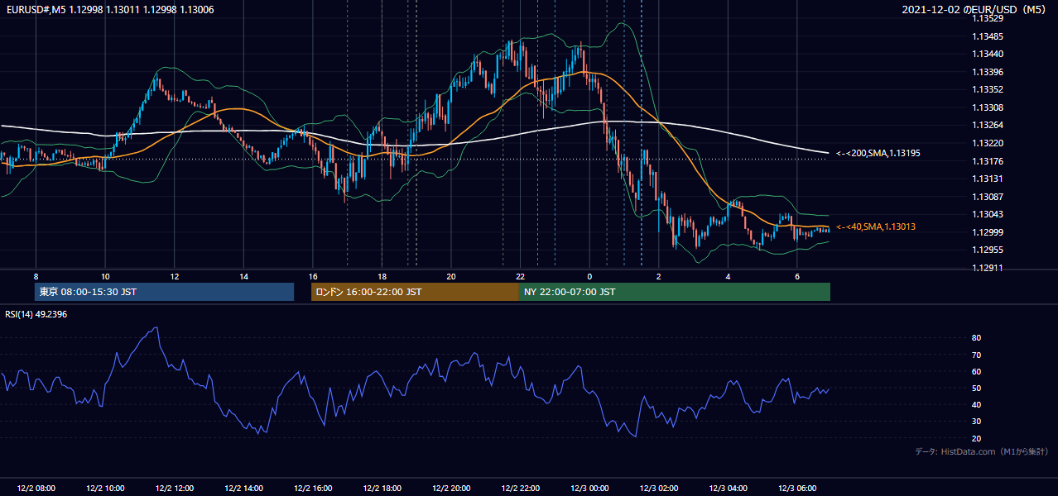
Task: Click hour tick 14 under the price chart
Action: [243, 276]
